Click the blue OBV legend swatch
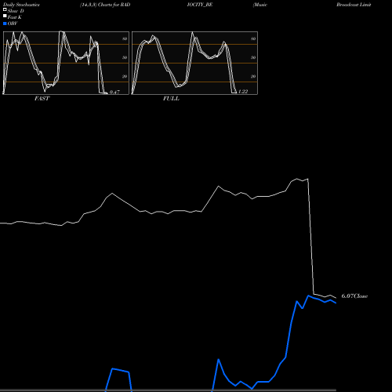 5,24
